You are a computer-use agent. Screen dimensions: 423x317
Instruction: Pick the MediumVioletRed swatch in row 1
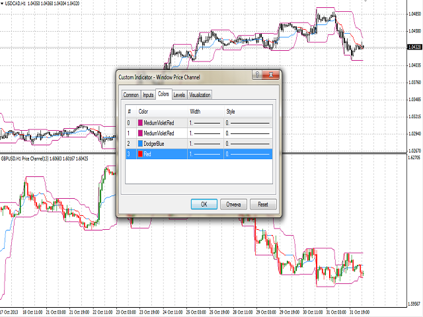tap(140, 133)
